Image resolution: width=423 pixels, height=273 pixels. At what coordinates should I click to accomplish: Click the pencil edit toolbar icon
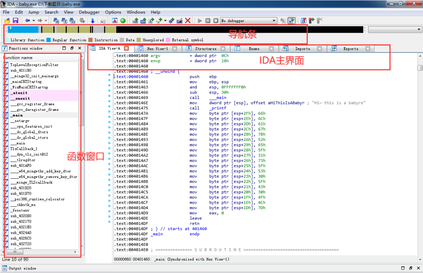tap(180, 21)
